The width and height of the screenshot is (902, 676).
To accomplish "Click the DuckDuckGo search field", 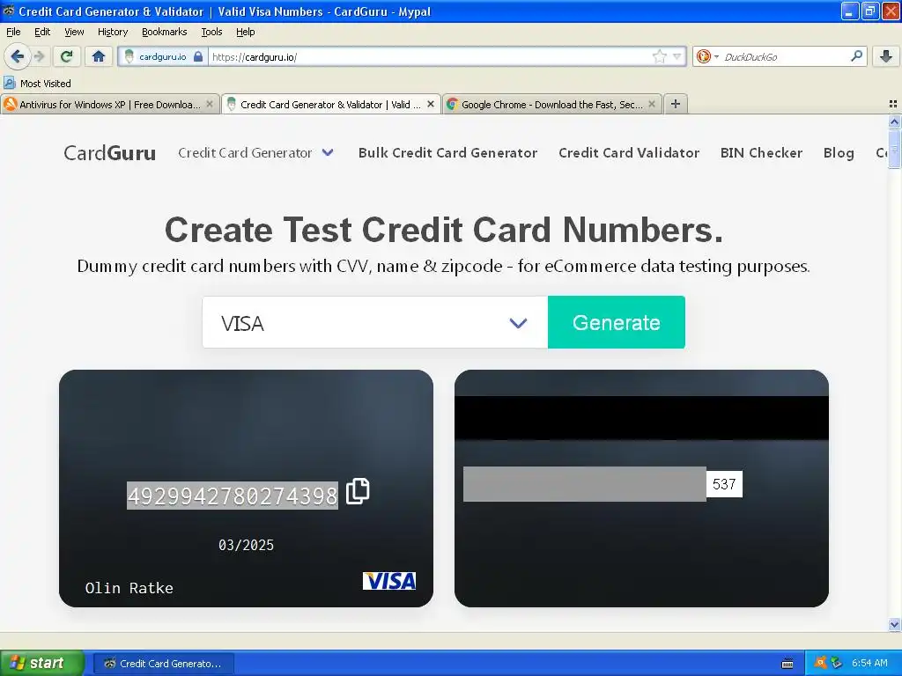I will (785, 56).
